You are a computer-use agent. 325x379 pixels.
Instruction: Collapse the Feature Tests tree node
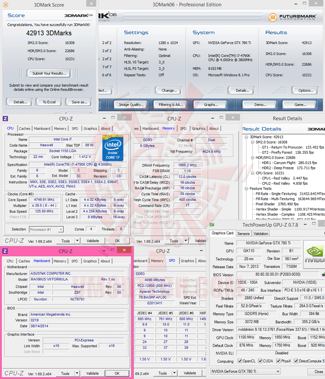point(246,188)
